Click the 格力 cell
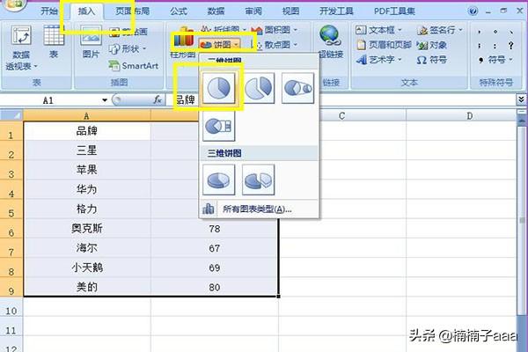 (87, 209)
